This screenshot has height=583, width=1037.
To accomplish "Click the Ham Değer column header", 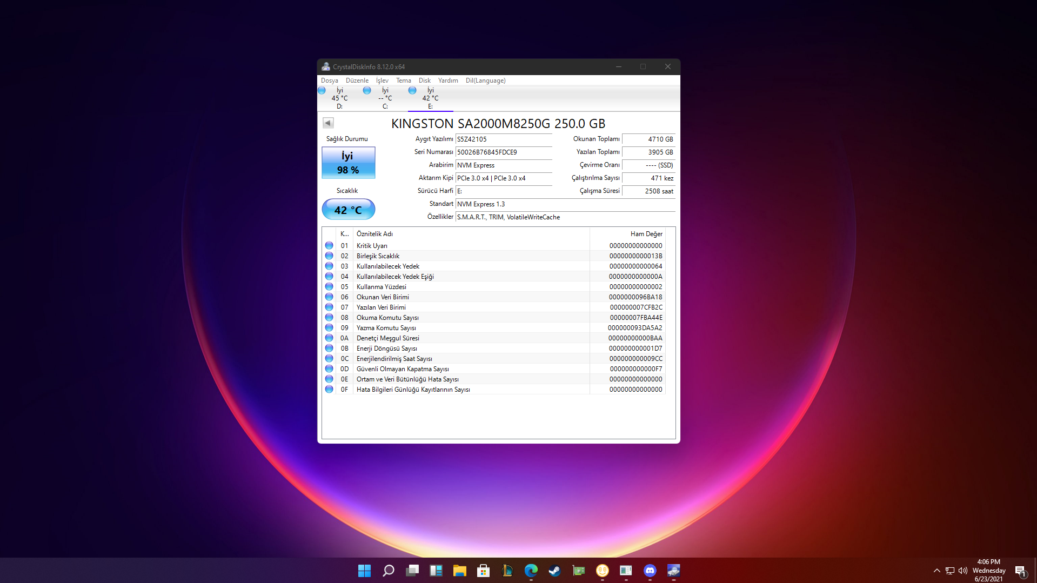I will (627, 234).
